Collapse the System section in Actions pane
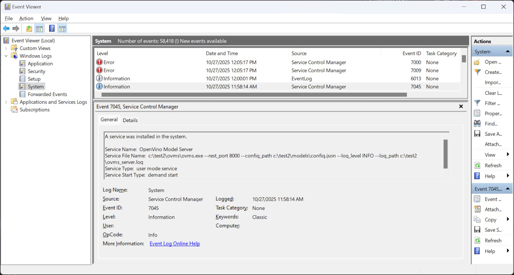The image size is (514, 275). coord(508,52)
